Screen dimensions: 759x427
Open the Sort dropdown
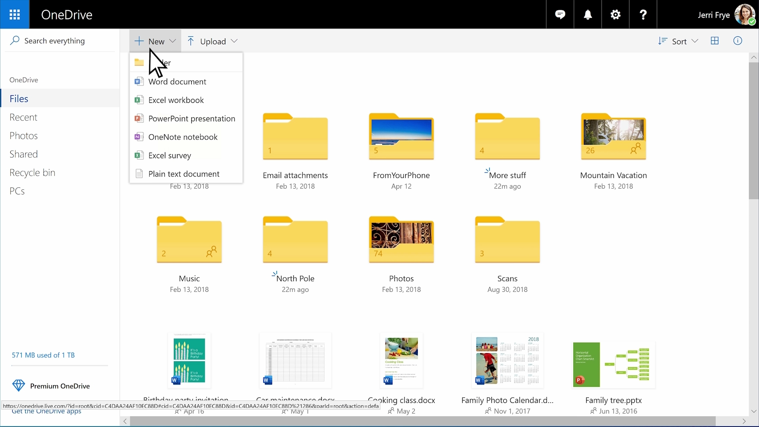pyautogui.click(x=678, y=41)
